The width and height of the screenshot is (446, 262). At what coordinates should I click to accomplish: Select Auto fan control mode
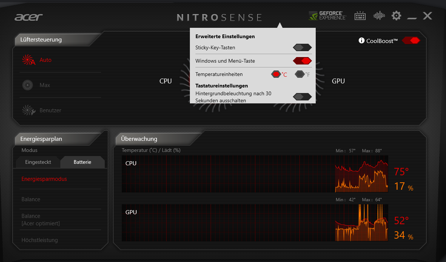pyautogui.click(x=46, y=60)
